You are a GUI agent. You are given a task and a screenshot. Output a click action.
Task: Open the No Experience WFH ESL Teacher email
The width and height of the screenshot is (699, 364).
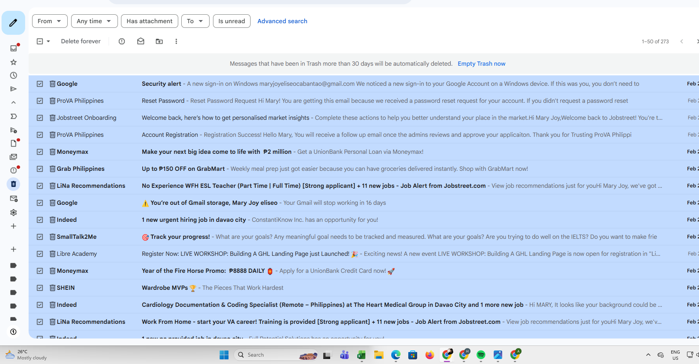point(364,186)
